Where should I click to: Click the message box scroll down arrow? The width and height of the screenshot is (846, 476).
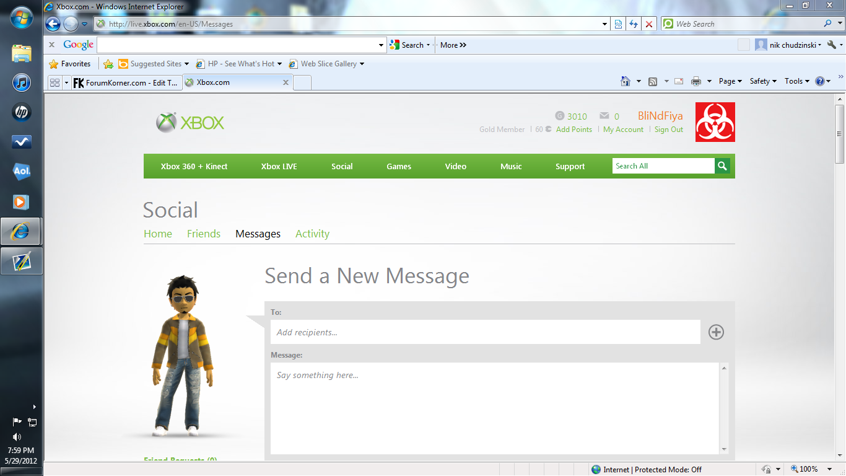(724, 449)
